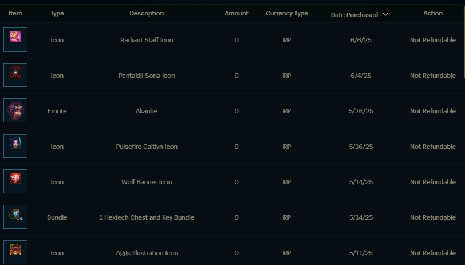
Task: Click the Currency Type column header
Action: 287,13
